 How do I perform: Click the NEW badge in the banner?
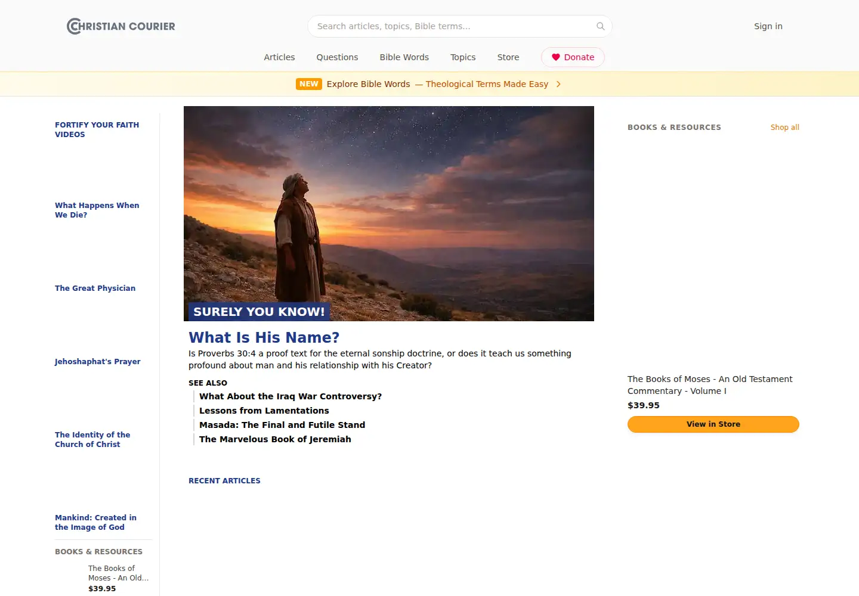[x=309, y=84]
